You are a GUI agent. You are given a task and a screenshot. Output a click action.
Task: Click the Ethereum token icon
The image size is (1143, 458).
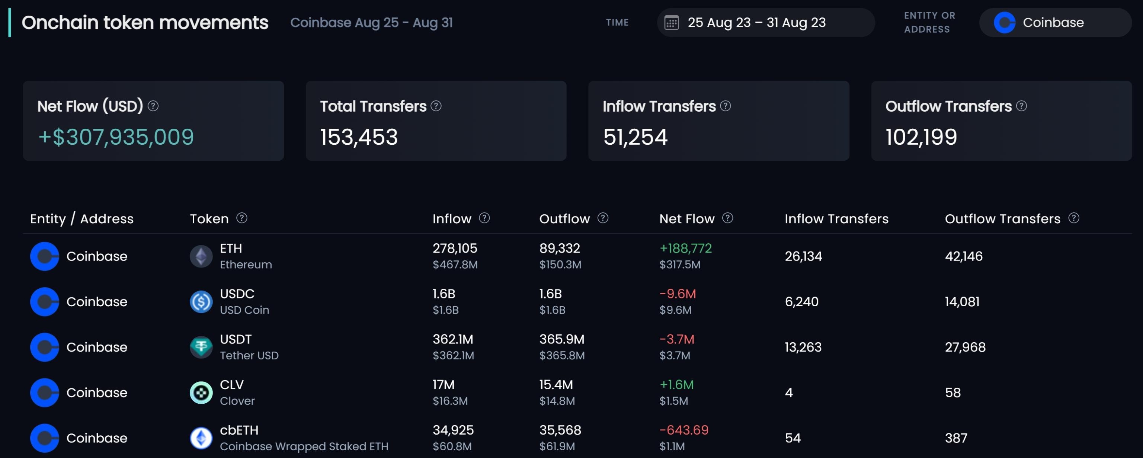201,256
